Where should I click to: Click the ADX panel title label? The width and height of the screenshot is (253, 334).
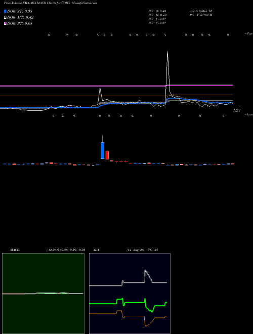tap(96, 250)
